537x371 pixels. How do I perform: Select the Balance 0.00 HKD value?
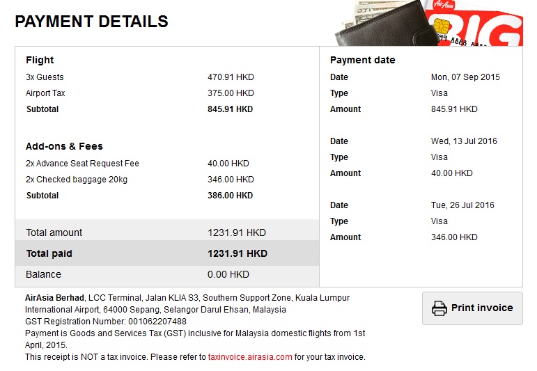tap(227, 274)
